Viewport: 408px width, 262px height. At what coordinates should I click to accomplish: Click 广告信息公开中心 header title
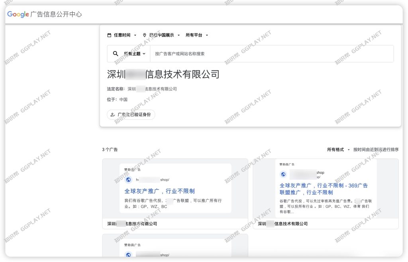coord(56,14)
